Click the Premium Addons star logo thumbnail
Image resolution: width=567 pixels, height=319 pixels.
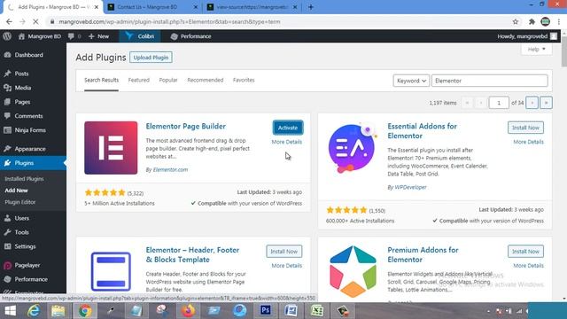tap(353, 271)
